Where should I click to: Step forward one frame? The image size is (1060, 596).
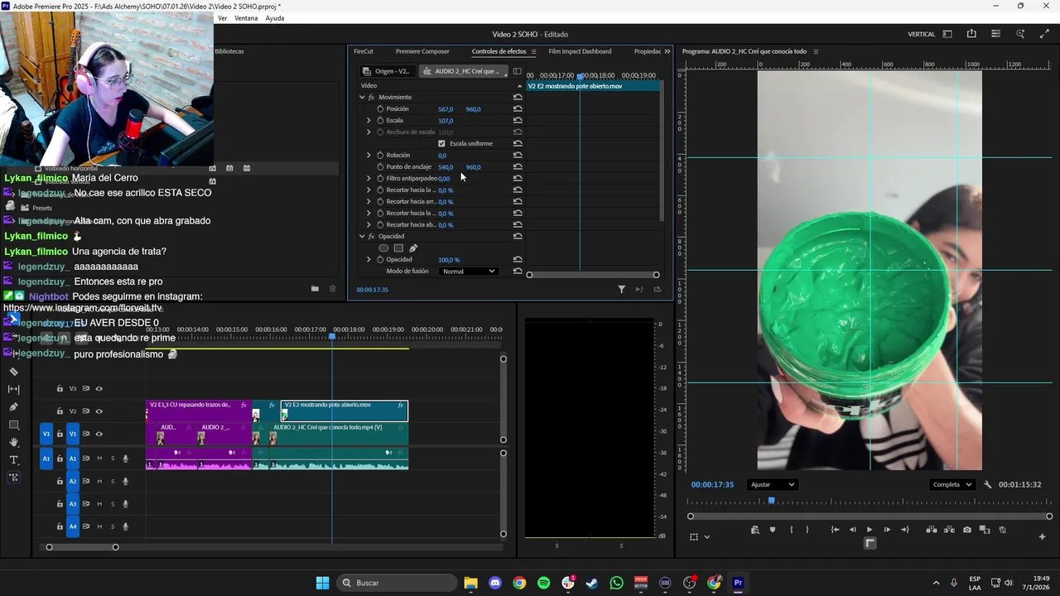tap(887, 530)
